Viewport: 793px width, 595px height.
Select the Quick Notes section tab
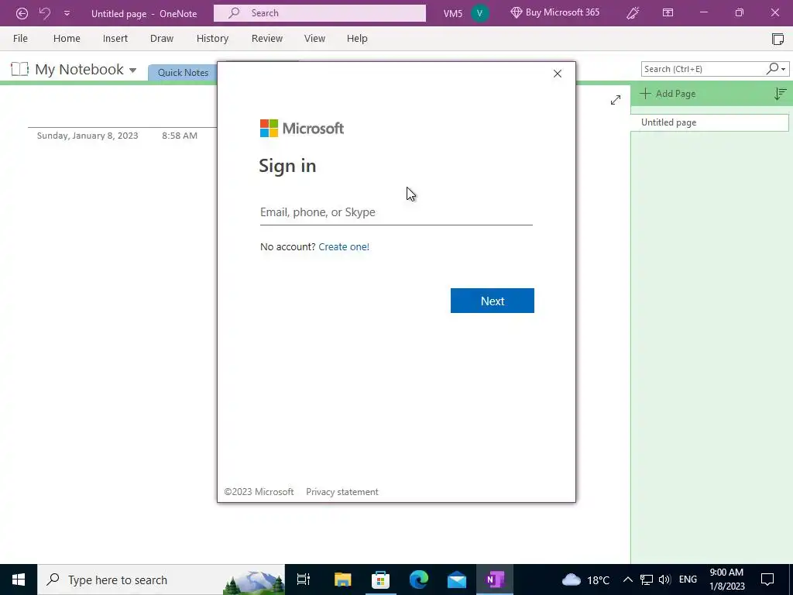click(183, 72)
